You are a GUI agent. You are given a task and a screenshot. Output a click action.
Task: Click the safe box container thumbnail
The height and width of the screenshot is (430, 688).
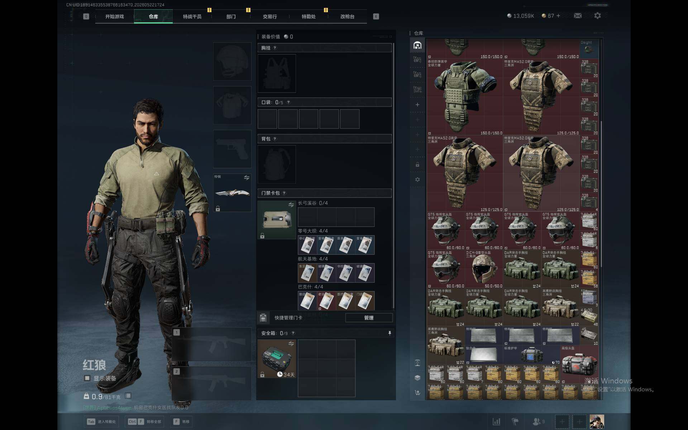pyautogui.click(x=277, y=359)
